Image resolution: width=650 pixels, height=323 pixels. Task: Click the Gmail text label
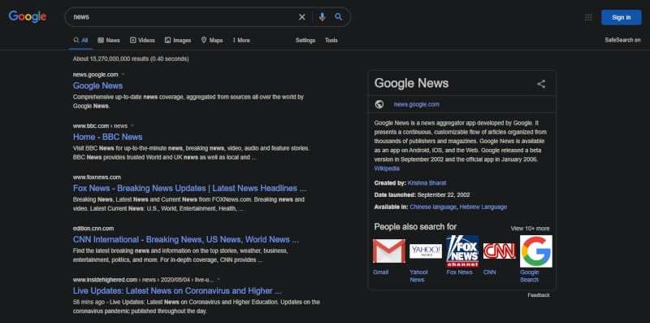pyautogui.click(x=380, y=273)
